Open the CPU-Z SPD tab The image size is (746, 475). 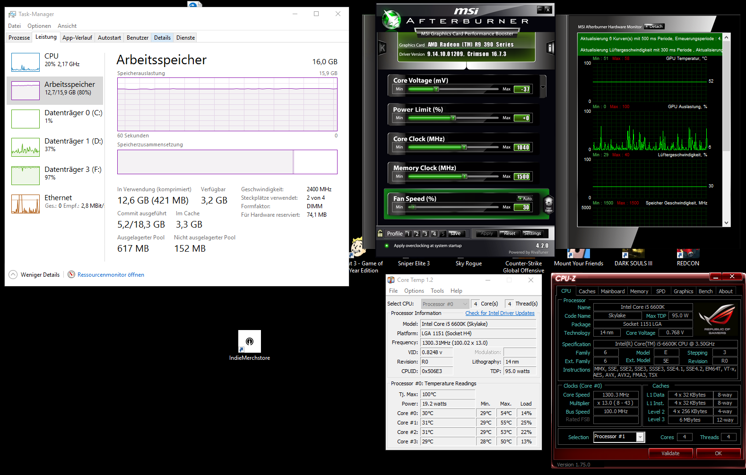[x=661, y=291]
